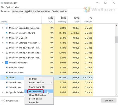Click the Fewer details link
Screen dimensions: 118x105
coord(12,101)
